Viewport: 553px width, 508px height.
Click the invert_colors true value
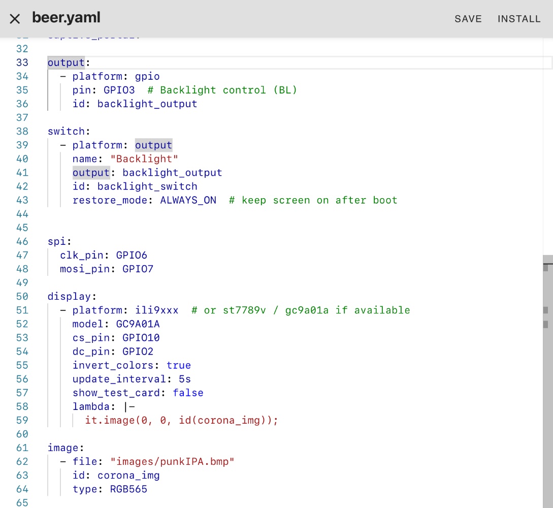click(178, 365)
